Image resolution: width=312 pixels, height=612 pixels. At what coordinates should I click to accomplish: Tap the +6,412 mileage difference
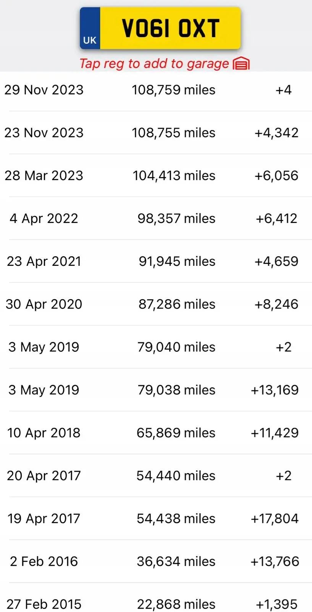(x=276, y=218)
